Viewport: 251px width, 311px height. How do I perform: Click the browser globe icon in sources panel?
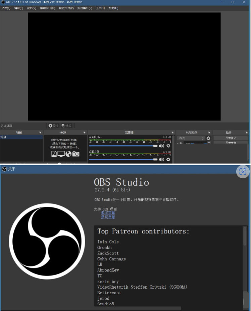(68, 154)
